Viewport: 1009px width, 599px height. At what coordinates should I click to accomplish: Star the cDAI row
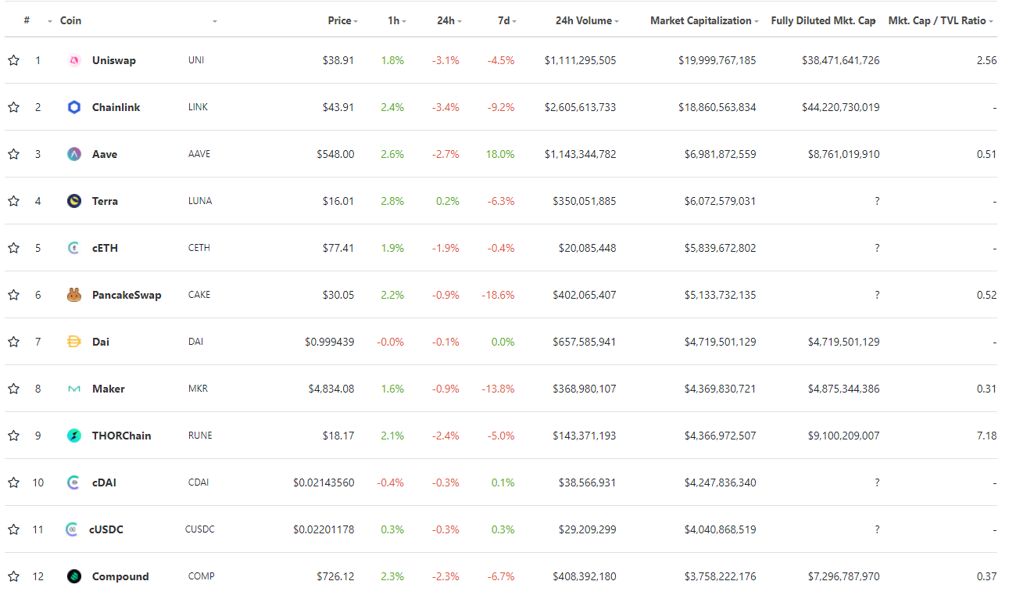point(13,482)
